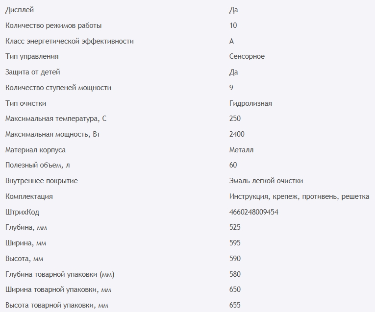Screen dimensions: 375x312
Task: Select the 'Высота товарной упаковки, мм' label
Action: pos(56,305)
